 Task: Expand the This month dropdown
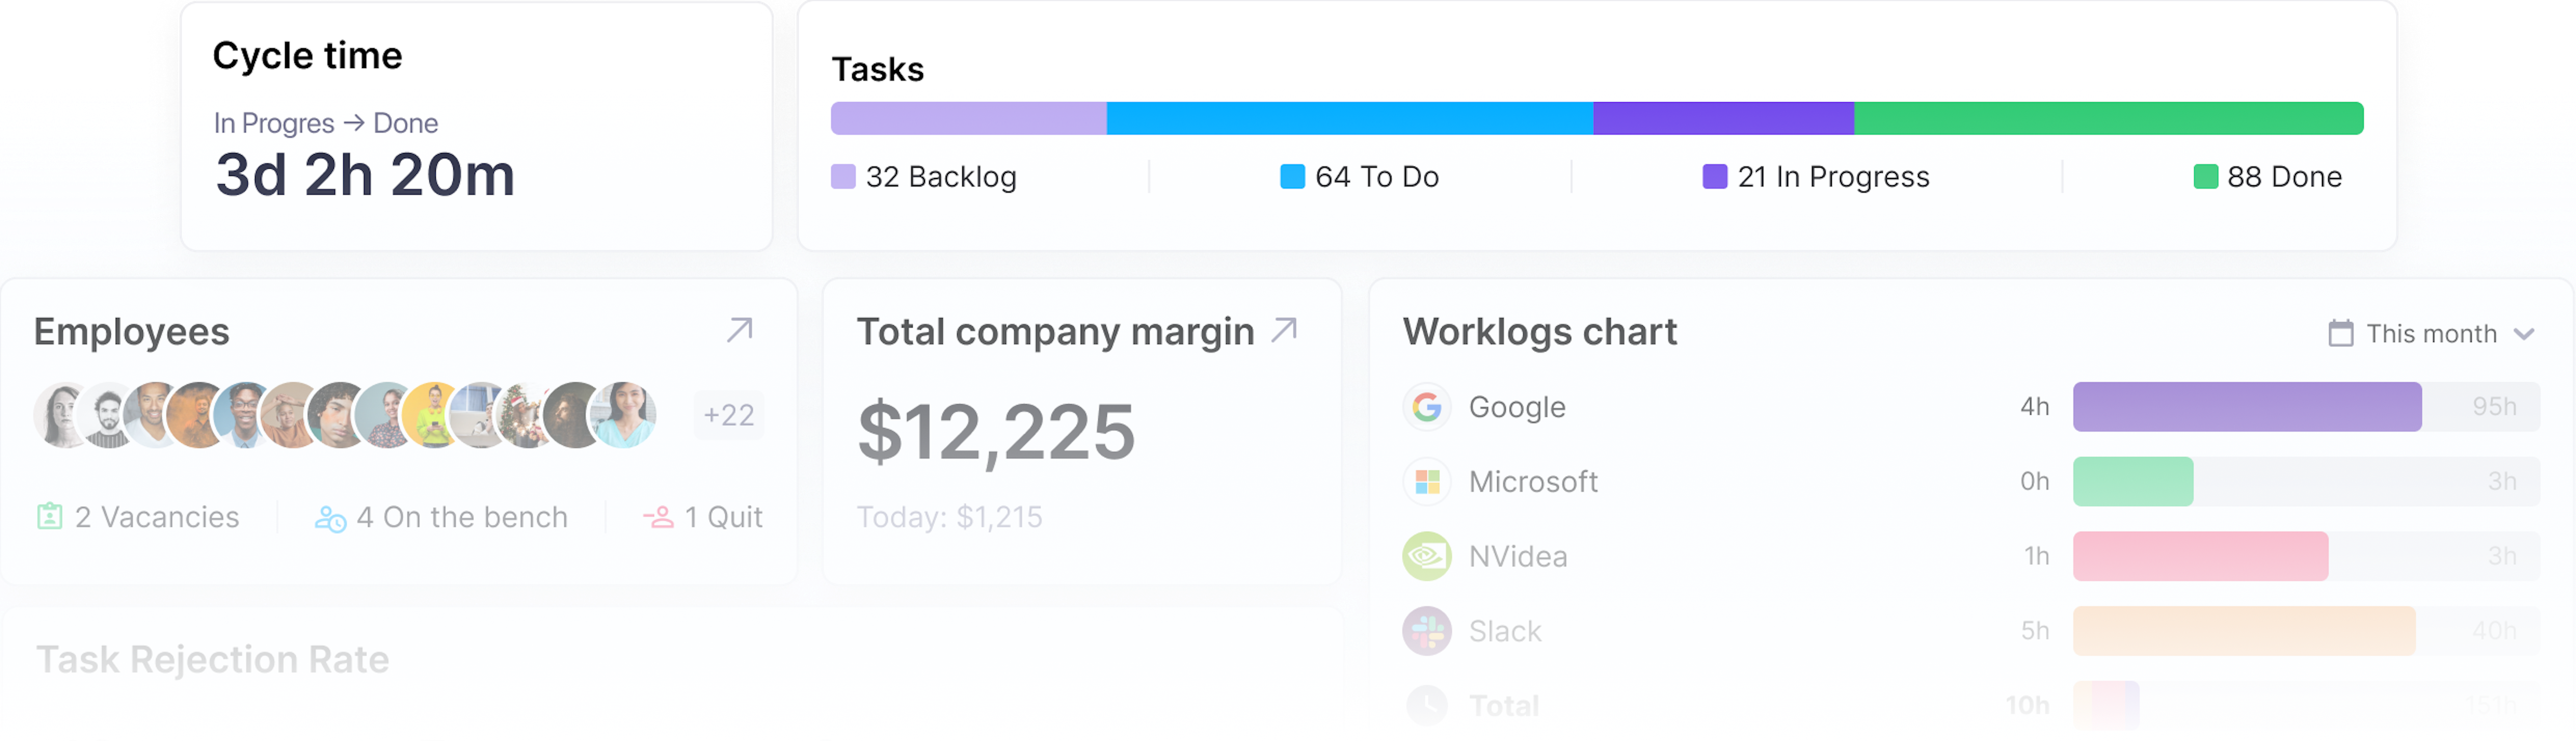pyautogui.click(x=2524, y=334)
